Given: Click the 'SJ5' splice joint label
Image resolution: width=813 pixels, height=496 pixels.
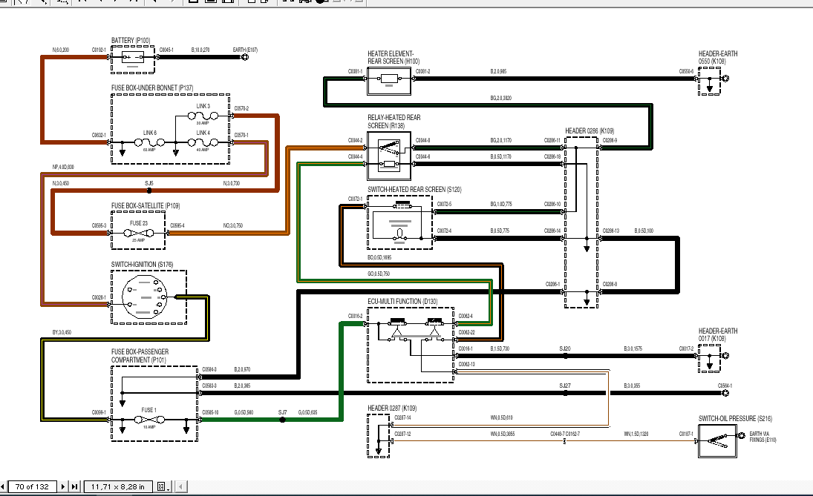Looking at the screenshot, I should (x=148, y=183).
